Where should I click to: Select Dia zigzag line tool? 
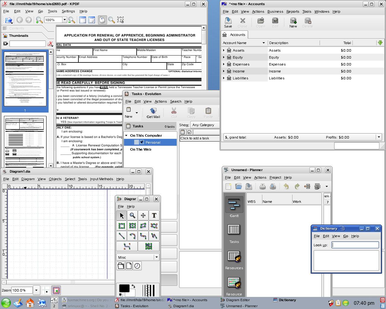143,236
